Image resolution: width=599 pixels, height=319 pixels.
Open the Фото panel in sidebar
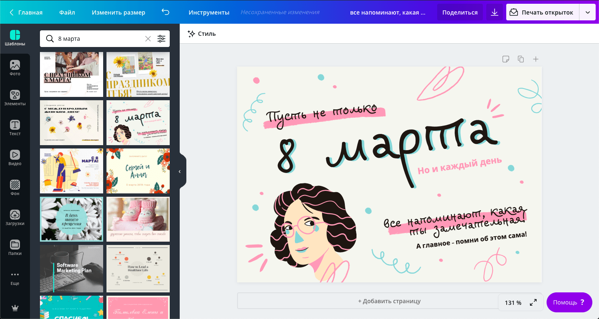pyautogui.click(x=15, y=68)
